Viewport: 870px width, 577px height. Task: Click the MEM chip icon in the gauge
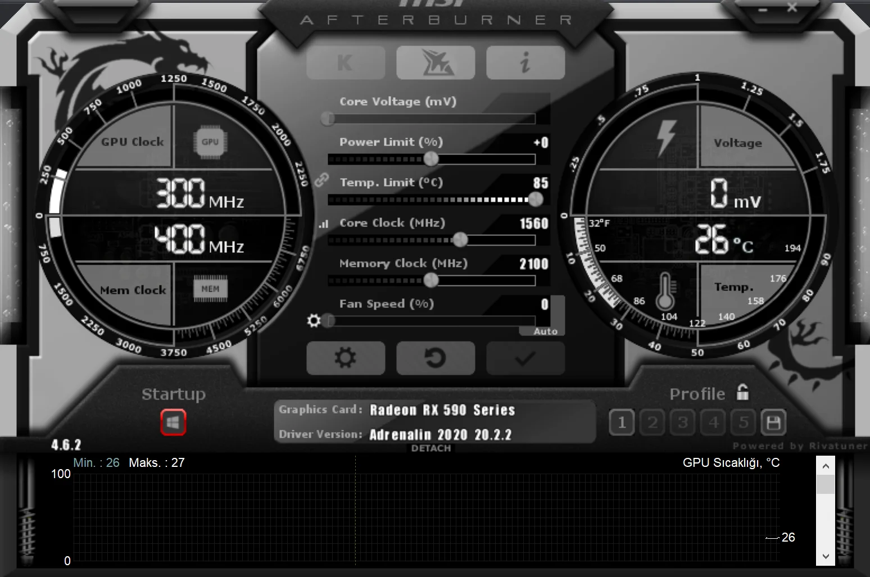coord(211,289)
